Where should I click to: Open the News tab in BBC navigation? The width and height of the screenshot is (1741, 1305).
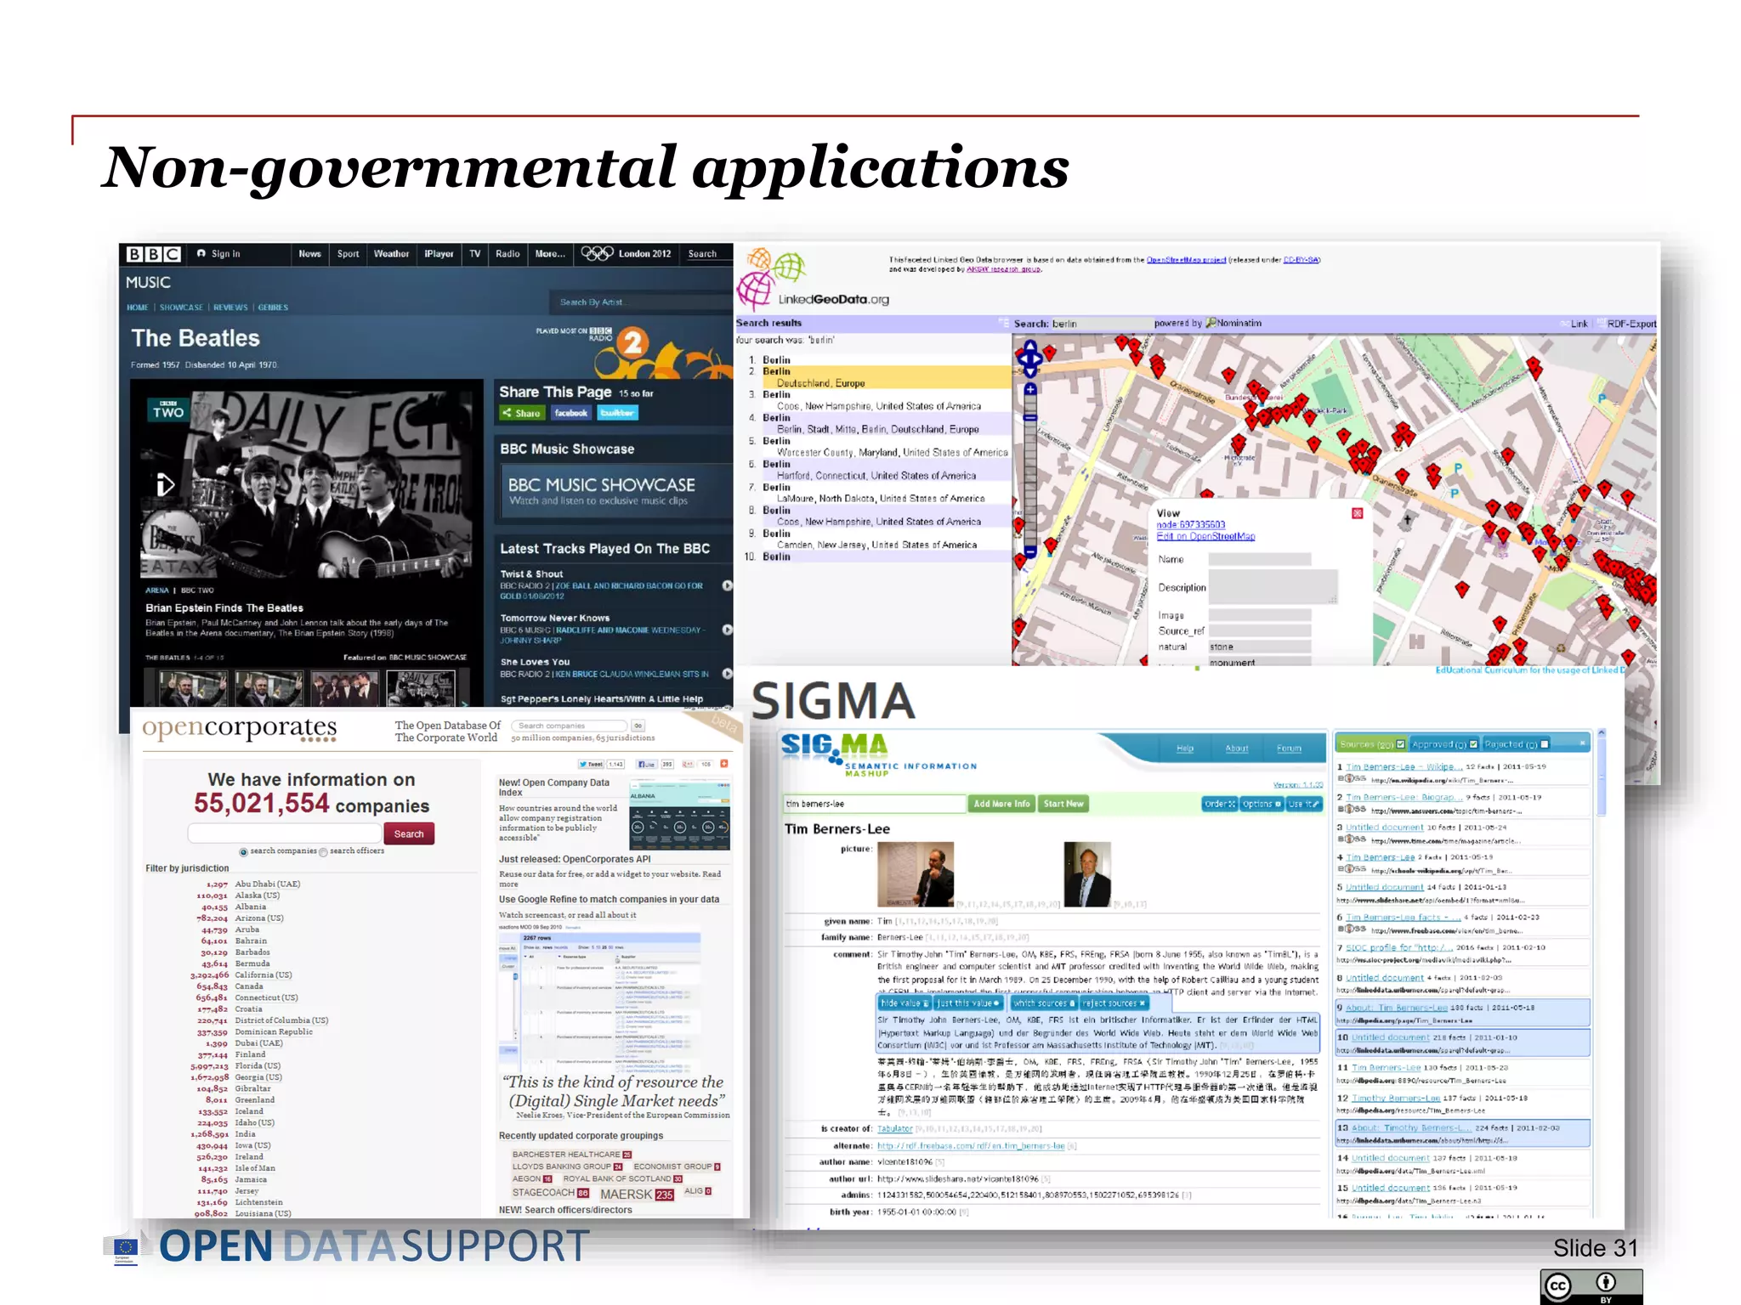(x=309, y=254)
